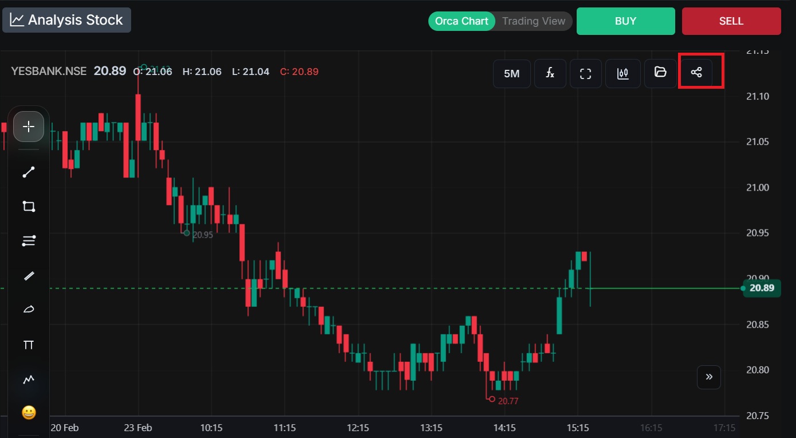Click the 20.89 current price label

pos(762,288)
